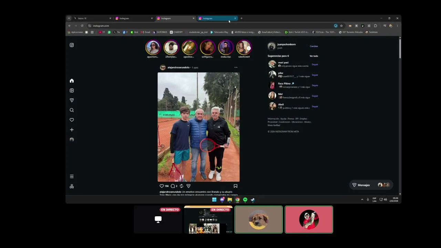Save the post with the bookmark icon

pyautogui.click(x=236, y=186)
